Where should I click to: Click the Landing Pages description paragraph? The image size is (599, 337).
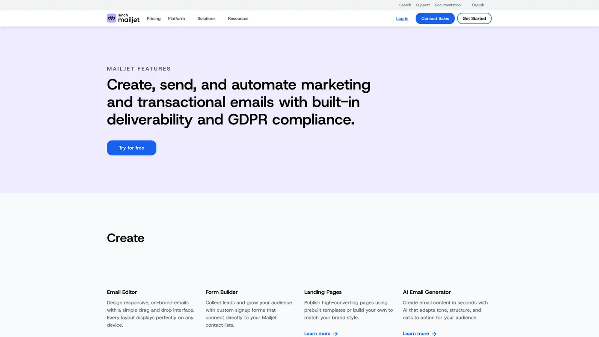[348, 310]
